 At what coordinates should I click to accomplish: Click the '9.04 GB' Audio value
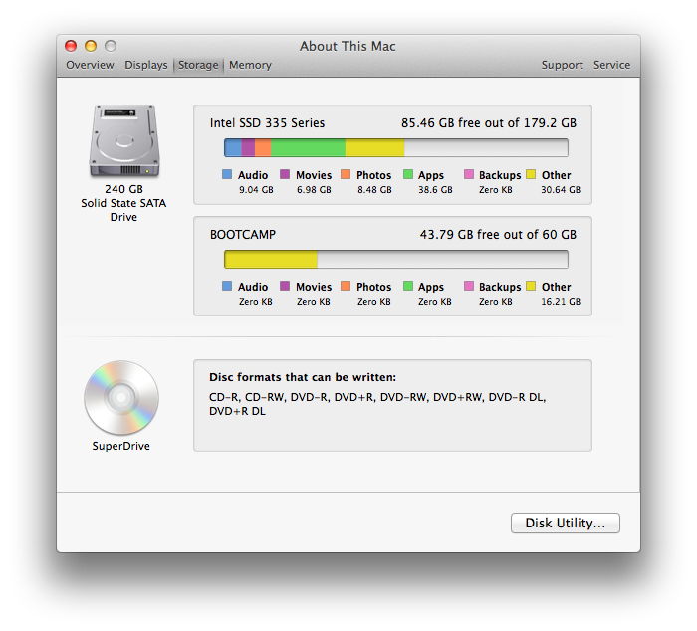(256, 190)
